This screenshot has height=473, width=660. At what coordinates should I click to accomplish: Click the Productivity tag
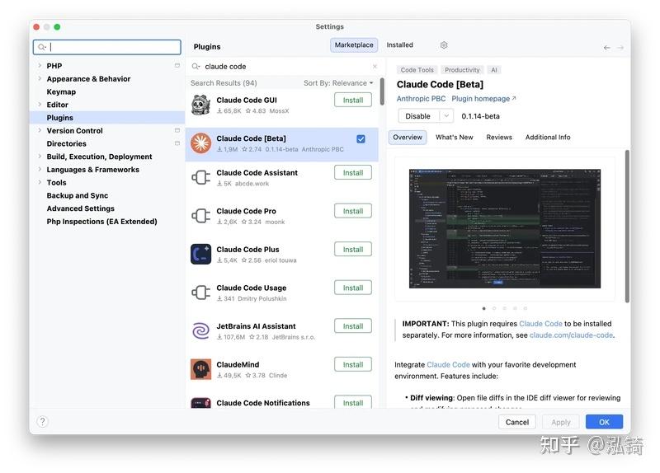(x=462, y=70)
